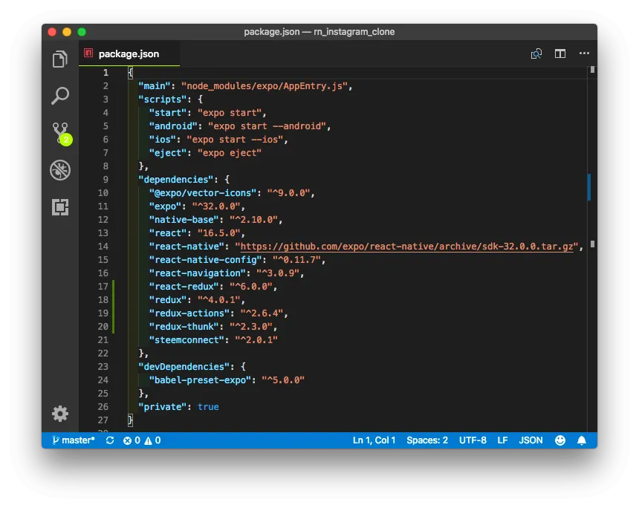Viewport: 639px width, 508px height.
Task: Click the Synchronize Changes icon in the status bar
Action: (x=110, y=440)
